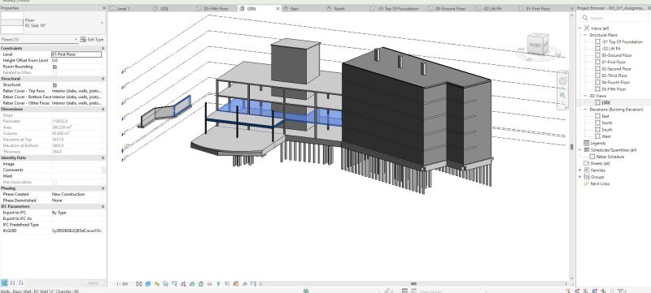Collapse the Views (all) tree node
This screenshot has height=293, width=651.
click(x=580, y=28)
